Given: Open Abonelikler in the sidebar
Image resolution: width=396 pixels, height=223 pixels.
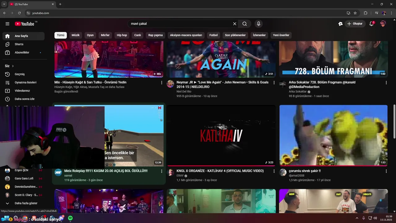Looking at the screenshot, I should [24, 53].
